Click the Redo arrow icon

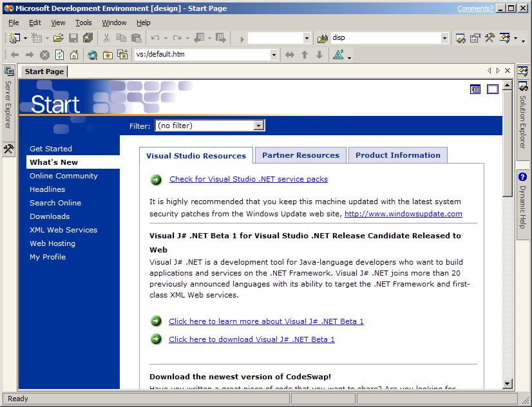pos(177,38)
